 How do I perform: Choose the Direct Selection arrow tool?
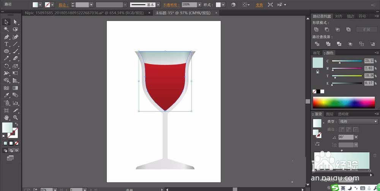[x=16, y=22]
